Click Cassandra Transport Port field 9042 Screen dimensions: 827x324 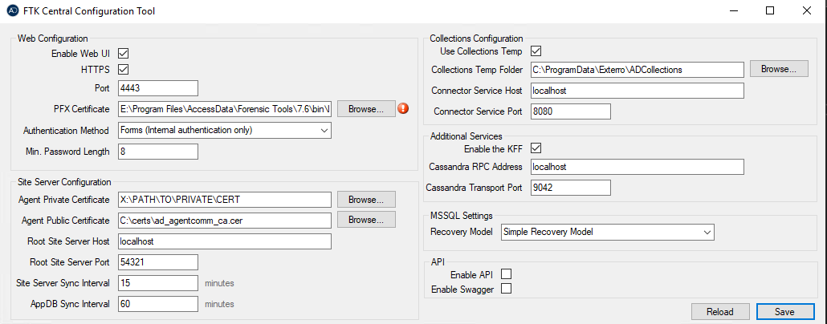(571, 188)
